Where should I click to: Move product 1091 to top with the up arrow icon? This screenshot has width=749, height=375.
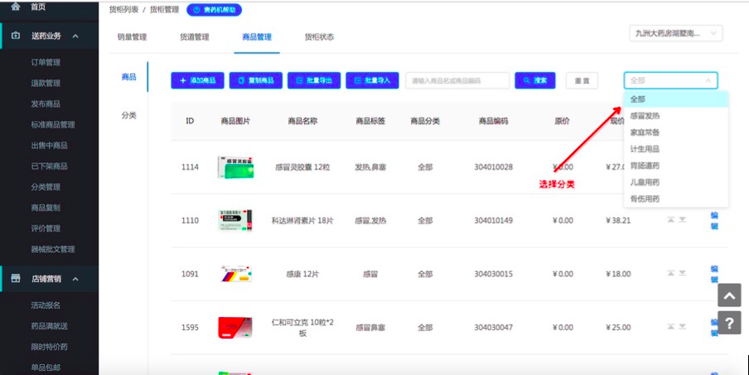click(670, 273)
